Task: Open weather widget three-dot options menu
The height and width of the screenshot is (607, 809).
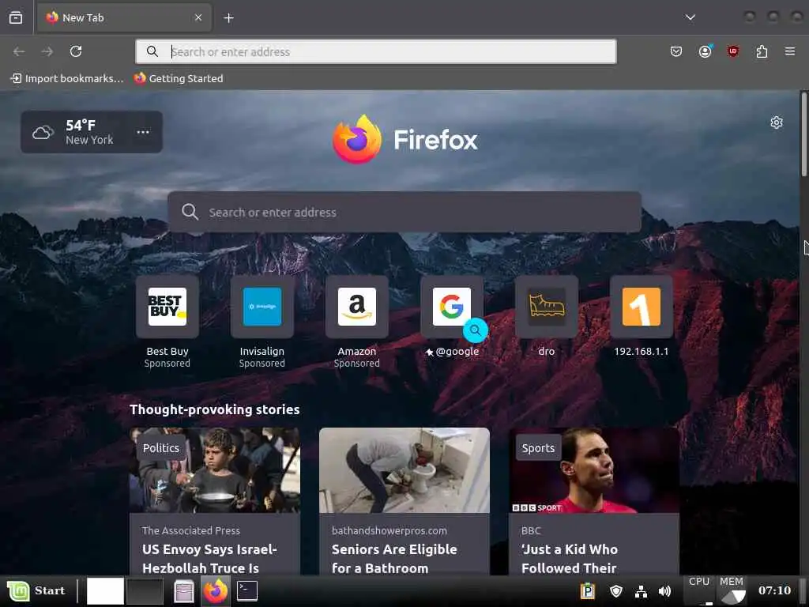Action: pos(143,132)
